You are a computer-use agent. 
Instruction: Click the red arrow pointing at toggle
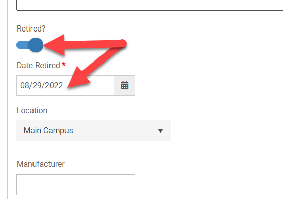coord(85,44)
